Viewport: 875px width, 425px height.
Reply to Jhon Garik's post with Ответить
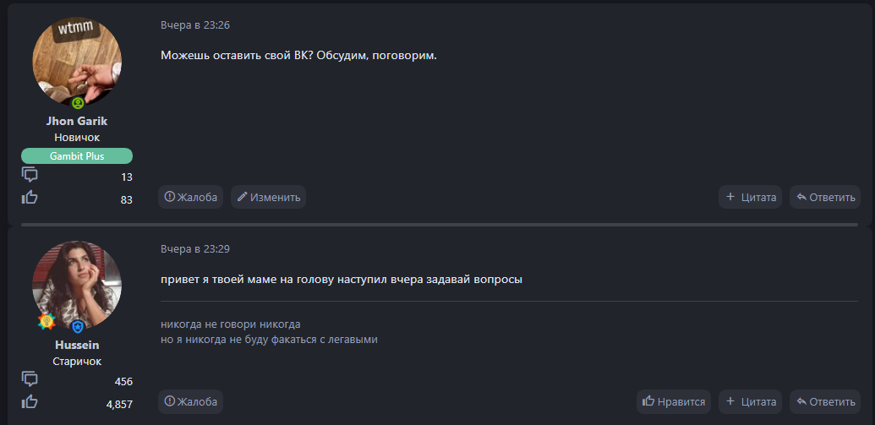point(825,197)
